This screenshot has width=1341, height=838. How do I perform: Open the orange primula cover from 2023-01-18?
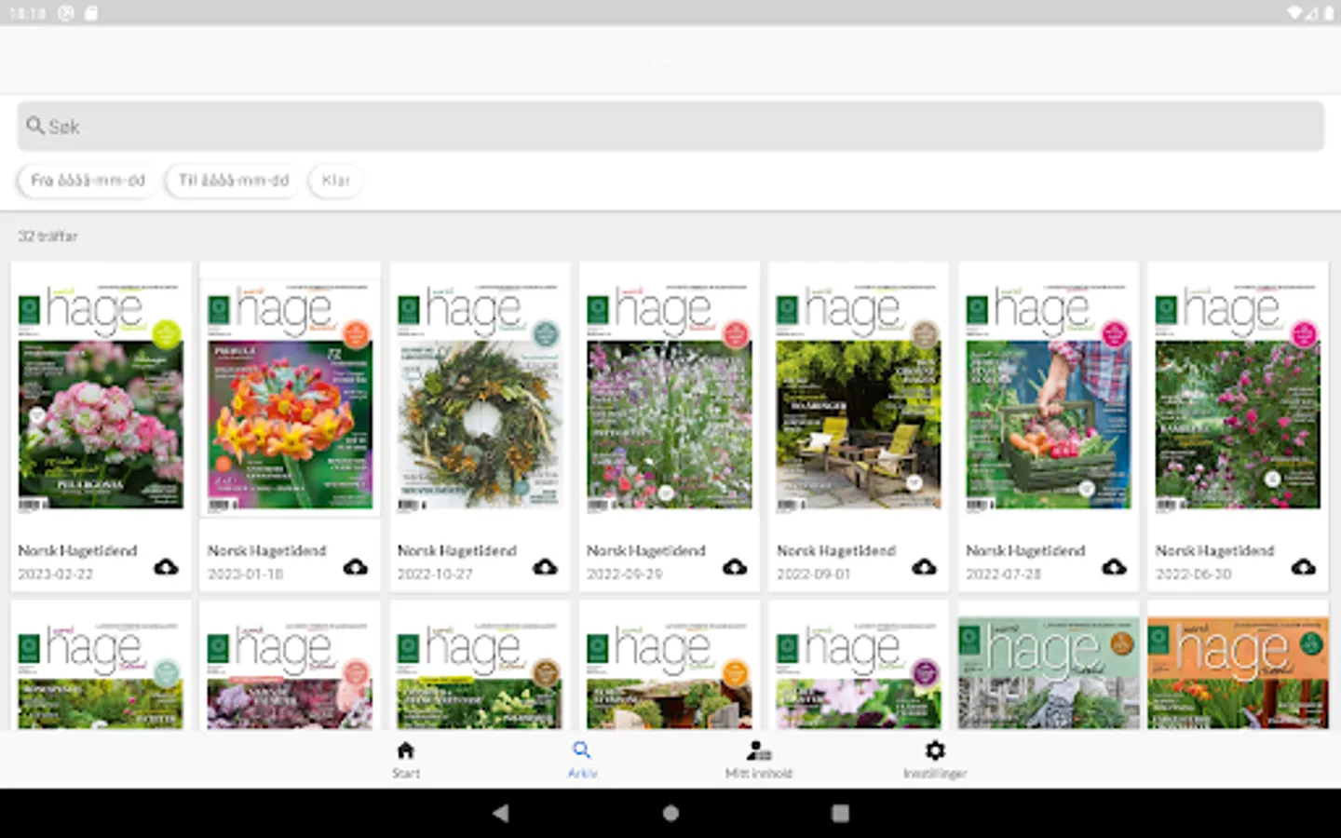290,397
